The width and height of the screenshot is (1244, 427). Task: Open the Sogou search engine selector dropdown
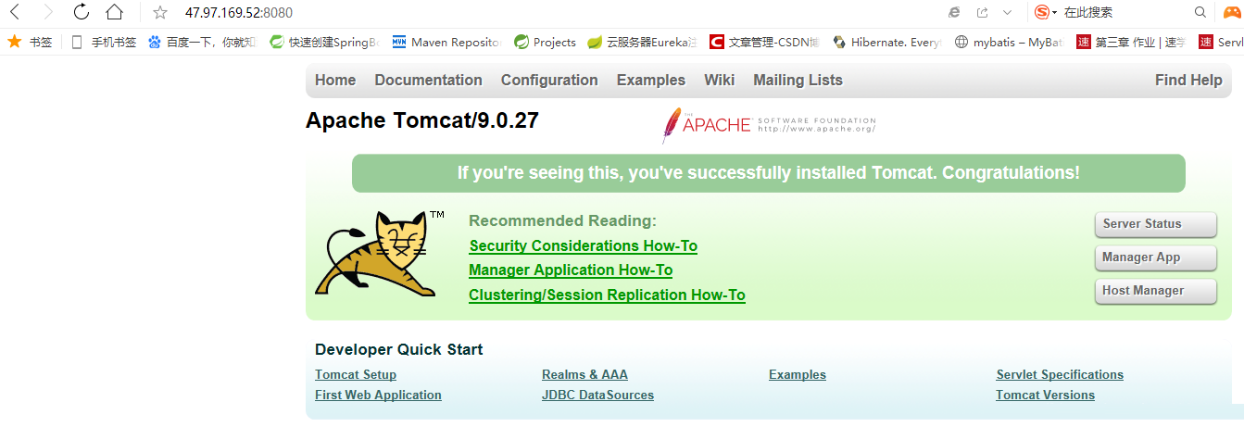coord(1046,12)
